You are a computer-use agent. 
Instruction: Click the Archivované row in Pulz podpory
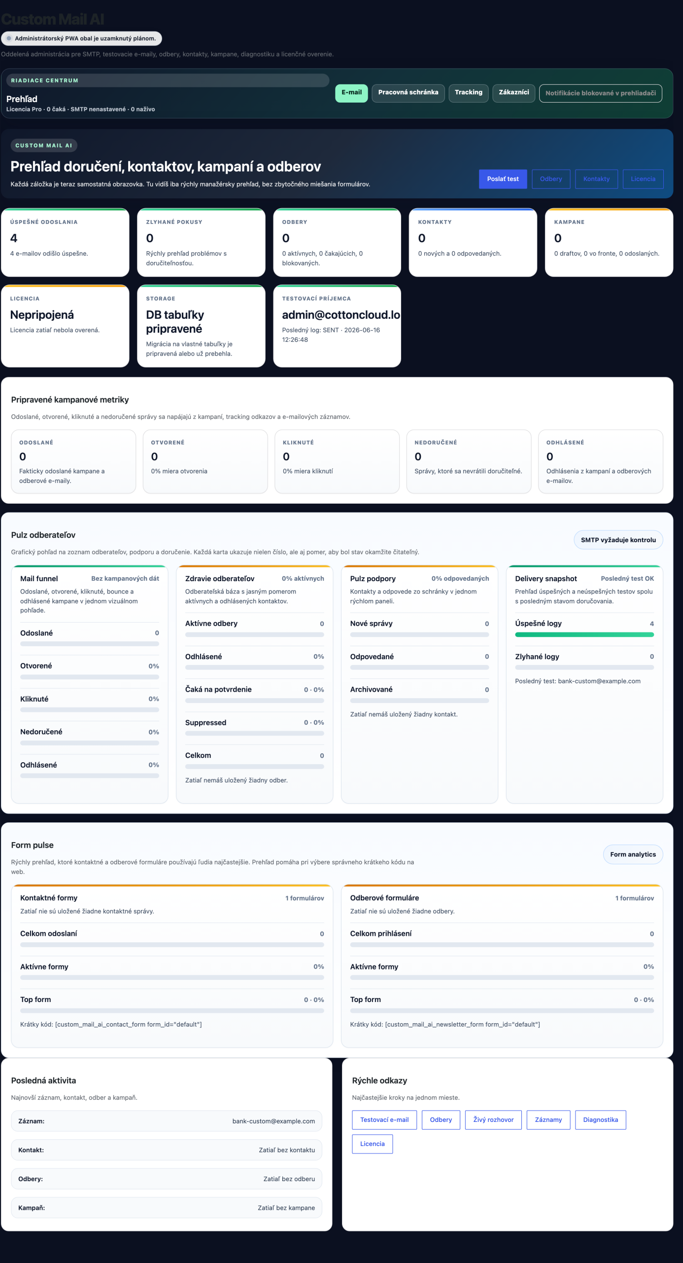[419, 694]
